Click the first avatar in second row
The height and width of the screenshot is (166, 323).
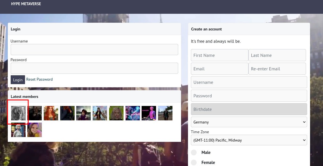point(18,130)
